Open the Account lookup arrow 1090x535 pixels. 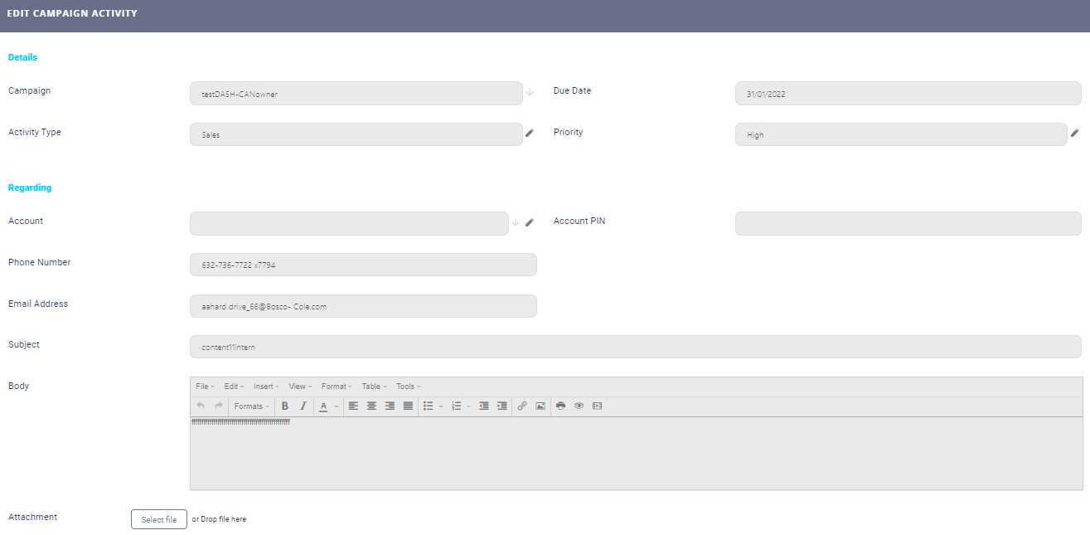[516, 222]
